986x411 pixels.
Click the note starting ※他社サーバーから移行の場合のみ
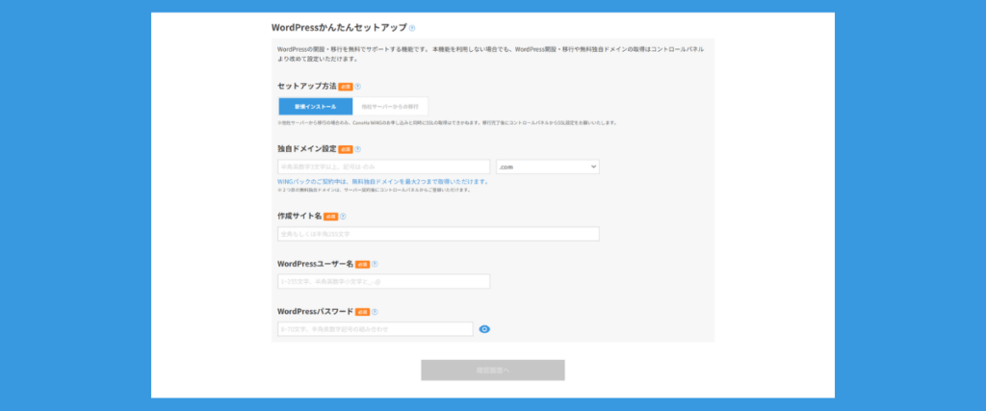(447, 123)
